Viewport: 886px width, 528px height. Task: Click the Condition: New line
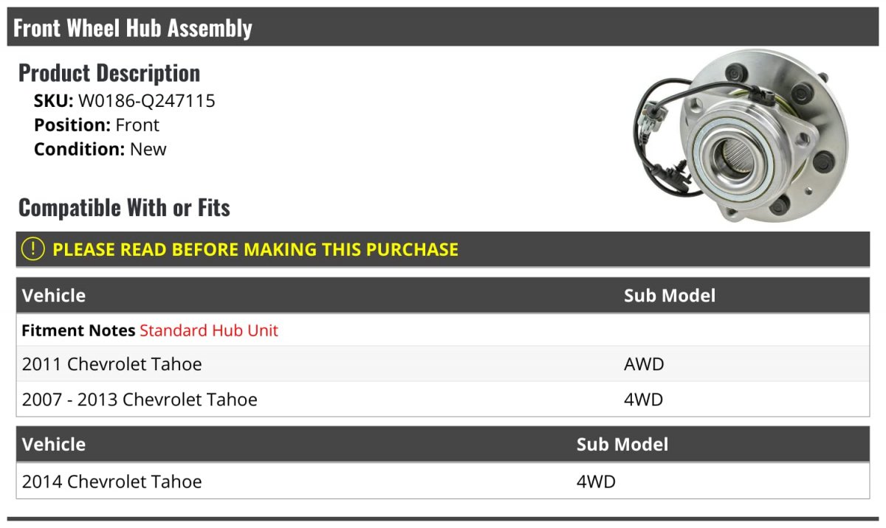[x=100, y=149]
